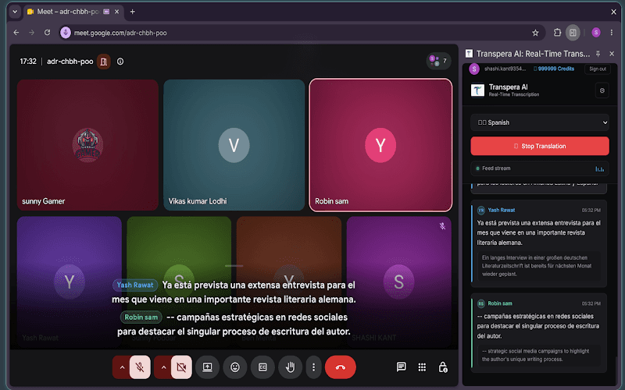The image size is (625, 390).
Task: Open the activities grid icon
Action: (x=422, y=367)
